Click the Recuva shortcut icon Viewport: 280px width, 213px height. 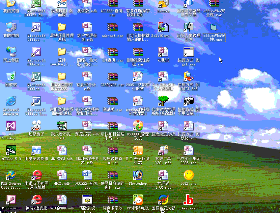(x=163, y=4)
